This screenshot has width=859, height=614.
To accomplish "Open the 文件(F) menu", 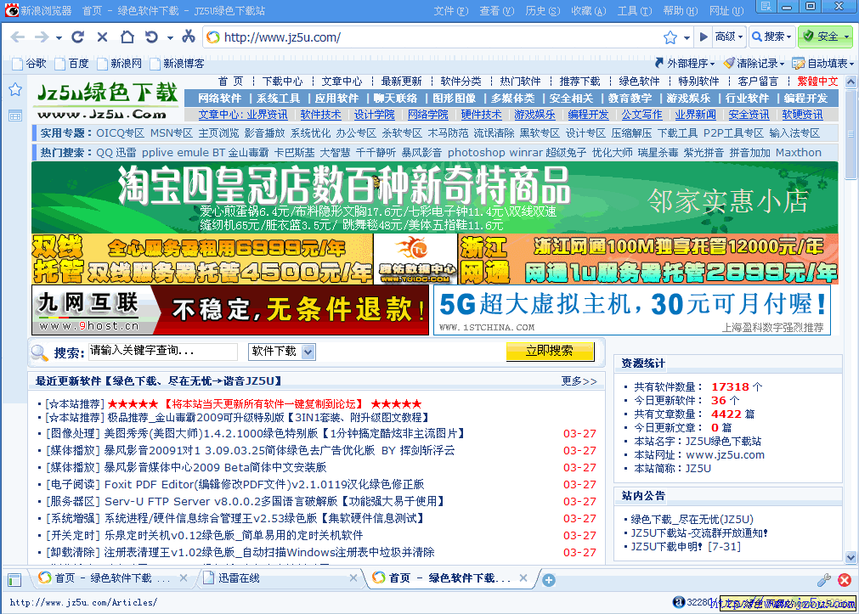I will click(x=451, y=10).
